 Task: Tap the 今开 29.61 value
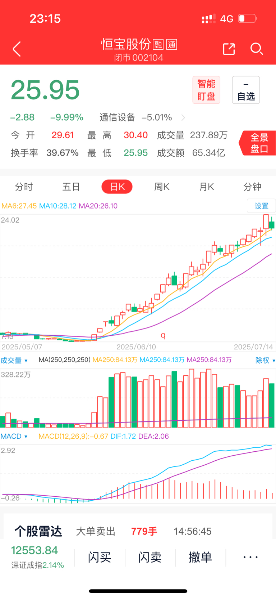63,135
